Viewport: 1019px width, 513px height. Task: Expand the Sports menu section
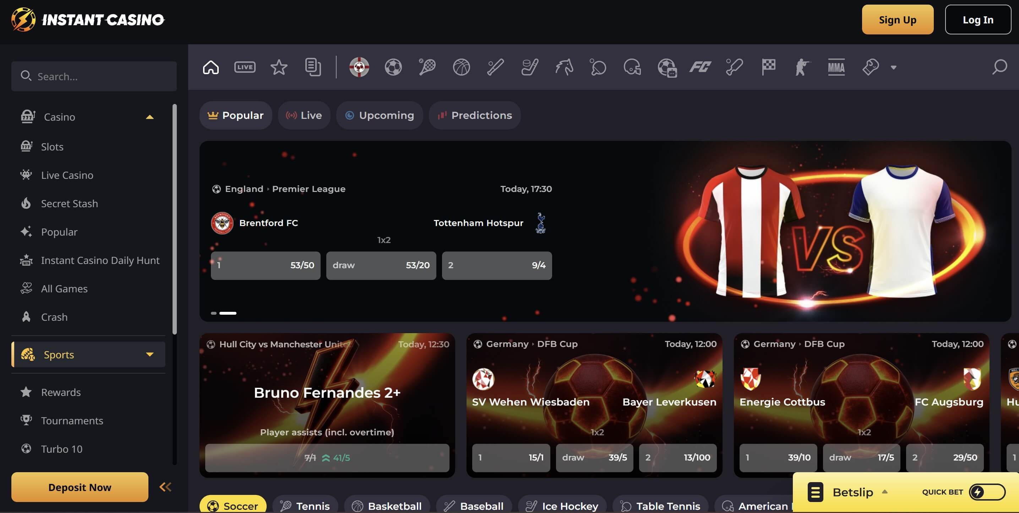click(x=149, y=354)
